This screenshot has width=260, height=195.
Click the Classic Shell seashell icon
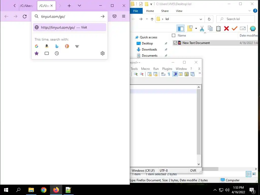point(253,28)
